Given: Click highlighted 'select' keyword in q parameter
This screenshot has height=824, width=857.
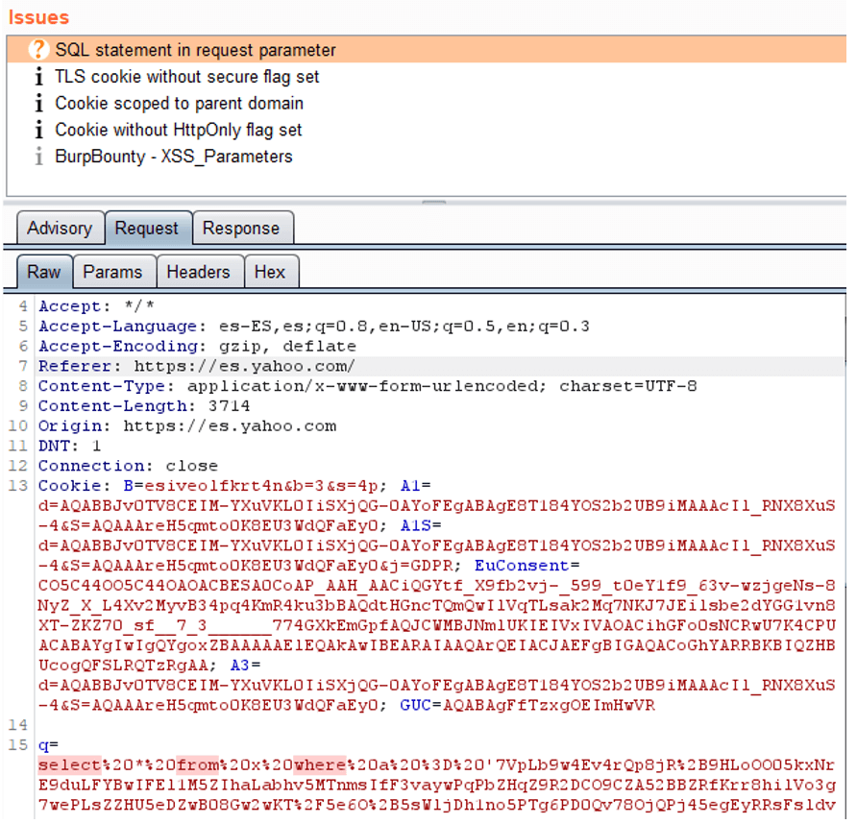Looking at the screenshot, I should [69, 765].
